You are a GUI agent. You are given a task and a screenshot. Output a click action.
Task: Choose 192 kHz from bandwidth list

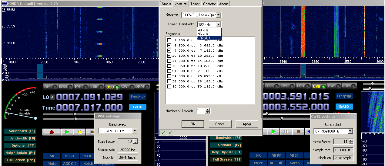209,38
